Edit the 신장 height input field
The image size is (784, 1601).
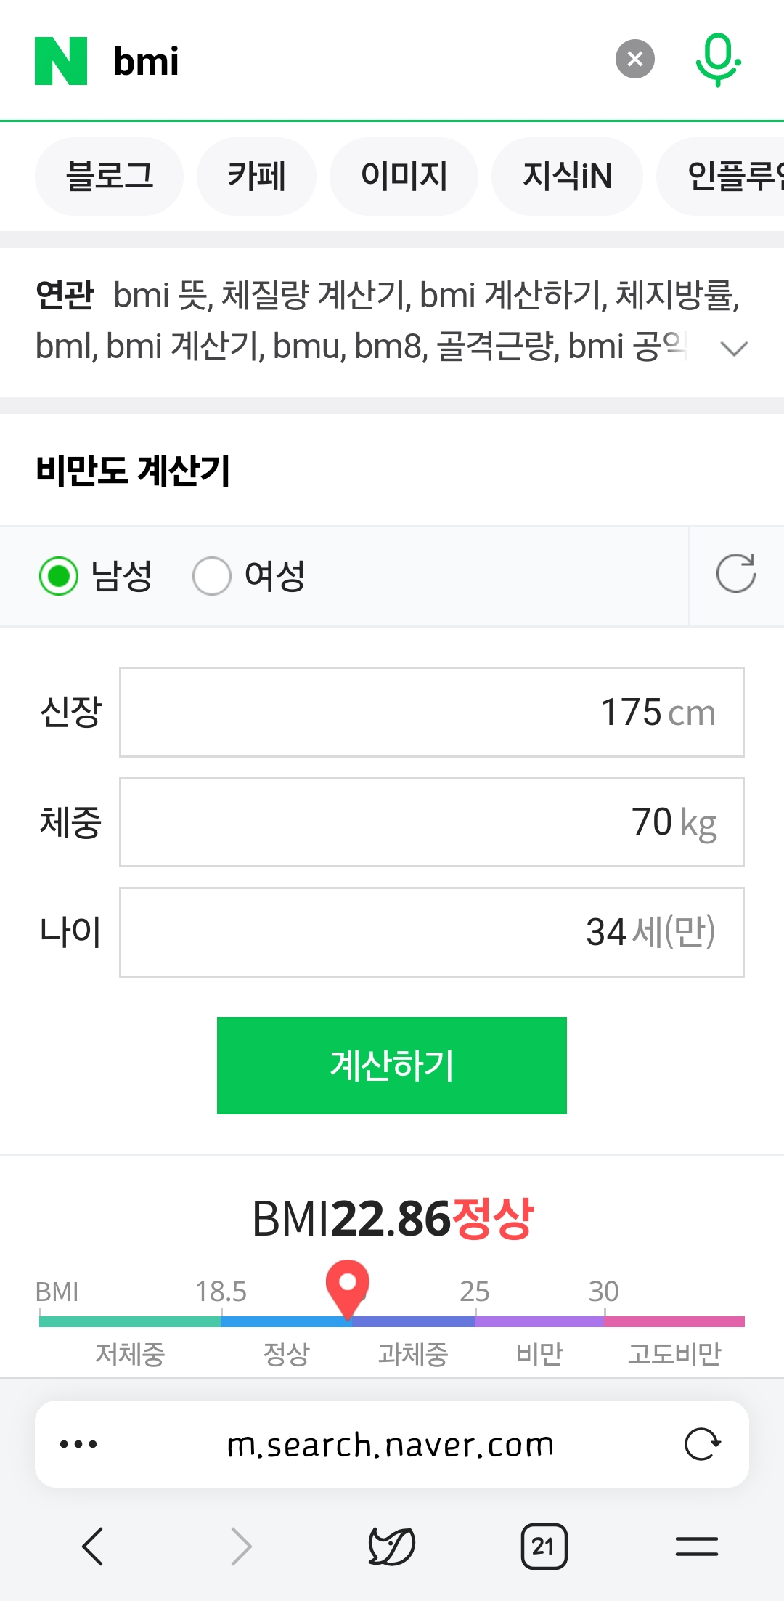[432, 712]
